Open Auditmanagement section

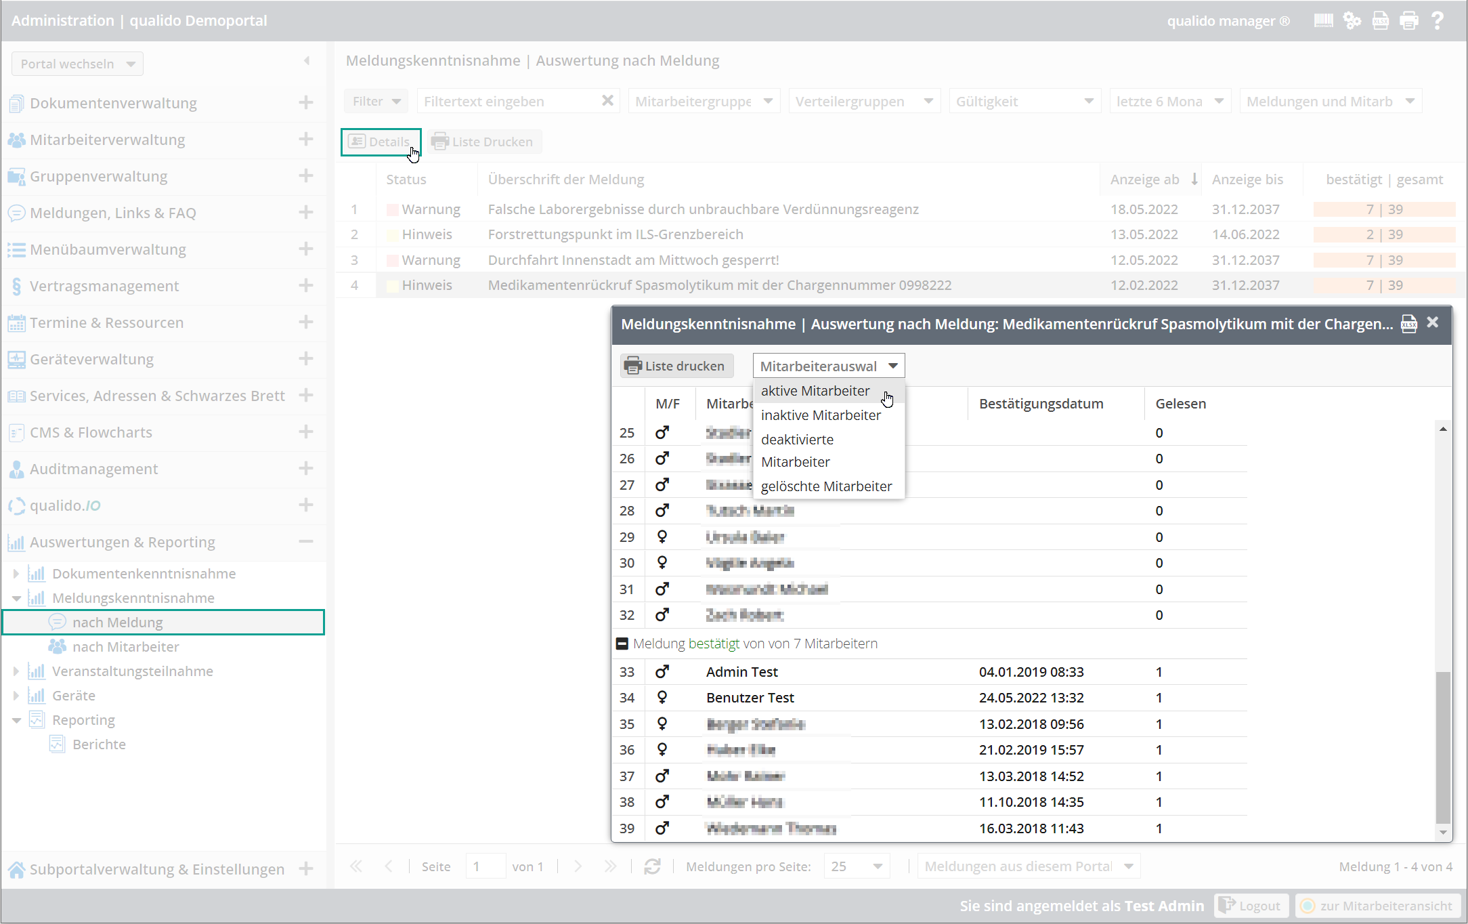(x=163, y=469)
